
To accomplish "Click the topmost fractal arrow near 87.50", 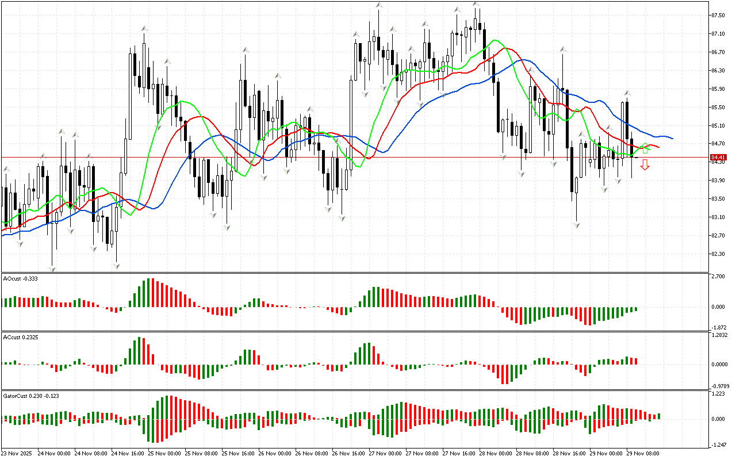I will (477, 4).
